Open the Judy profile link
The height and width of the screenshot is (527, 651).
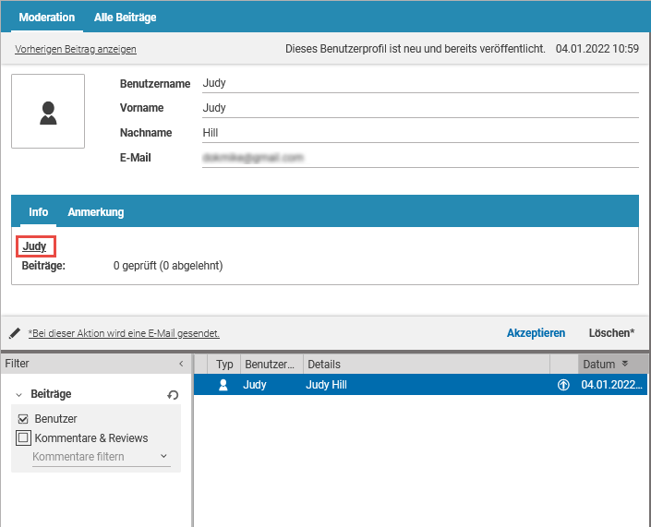point(34,246)
